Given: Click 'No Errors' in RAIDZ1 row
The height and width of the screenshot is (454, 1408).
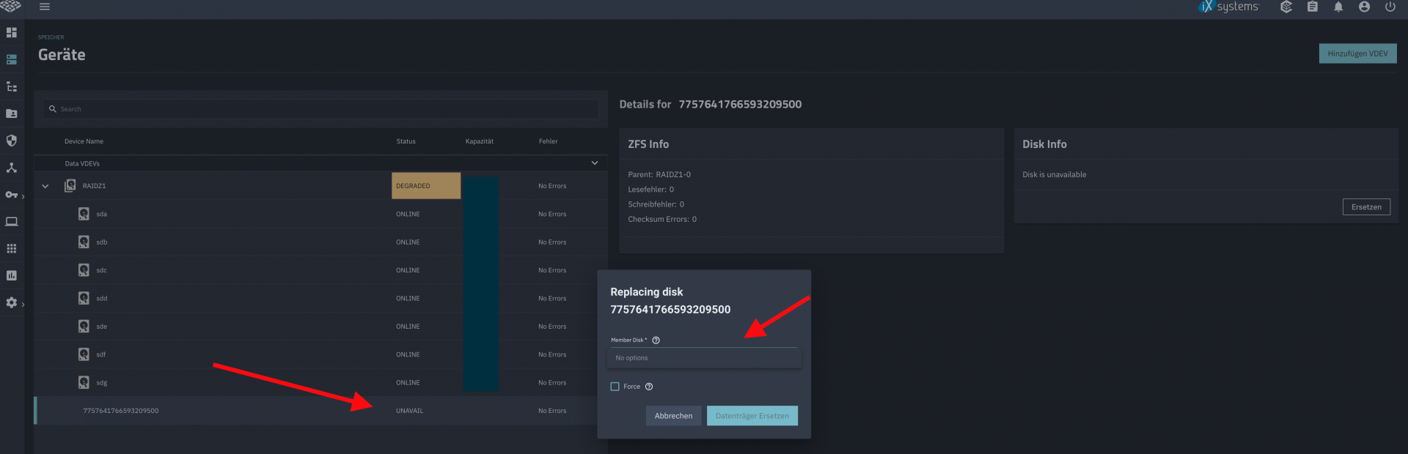Looking at the screenshot, I should pos(552,186).
